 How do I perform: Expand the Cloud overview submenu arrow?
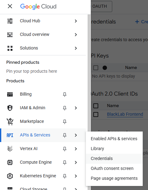click(76, 35)
